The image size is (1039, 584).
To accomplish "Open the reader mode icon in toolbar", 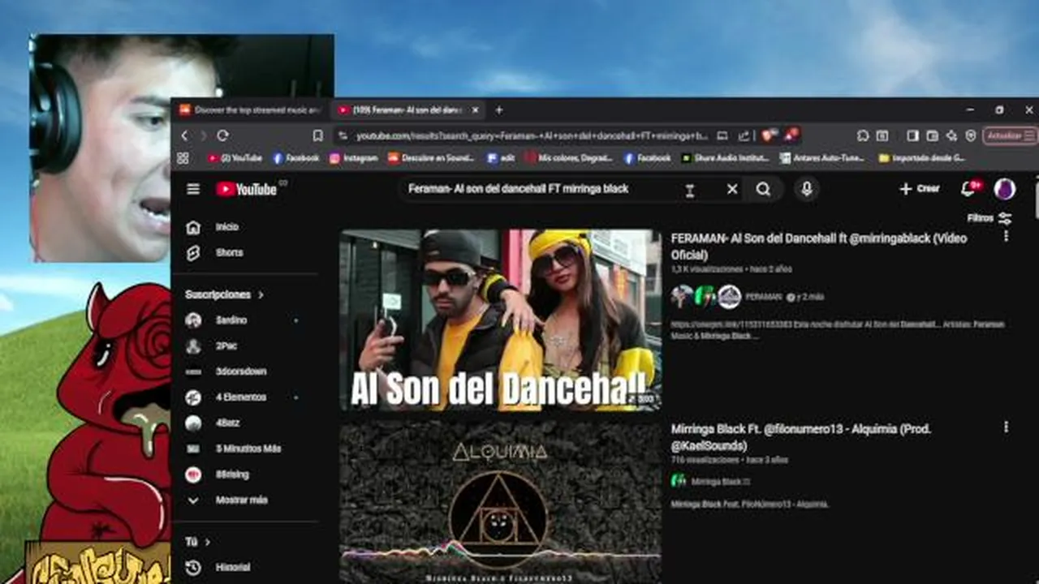I will pyautogui.click(x=882, y=135).
